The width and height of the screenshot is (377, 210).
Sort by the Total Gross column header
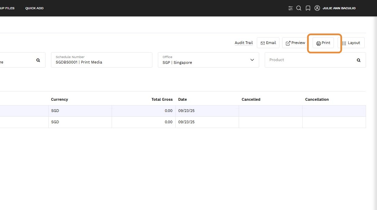click(x=162, y=99)
